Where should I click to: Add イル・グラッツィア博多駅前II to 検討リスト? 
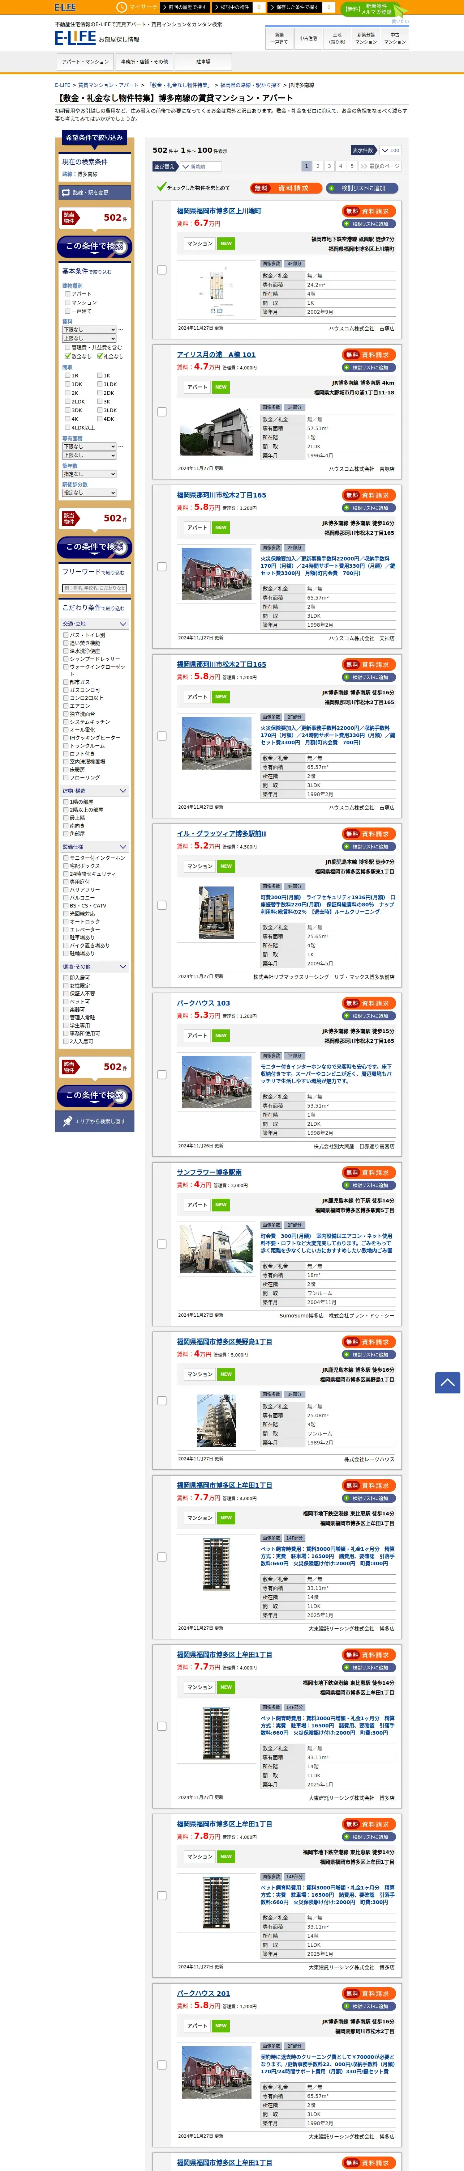click(370, 847)
